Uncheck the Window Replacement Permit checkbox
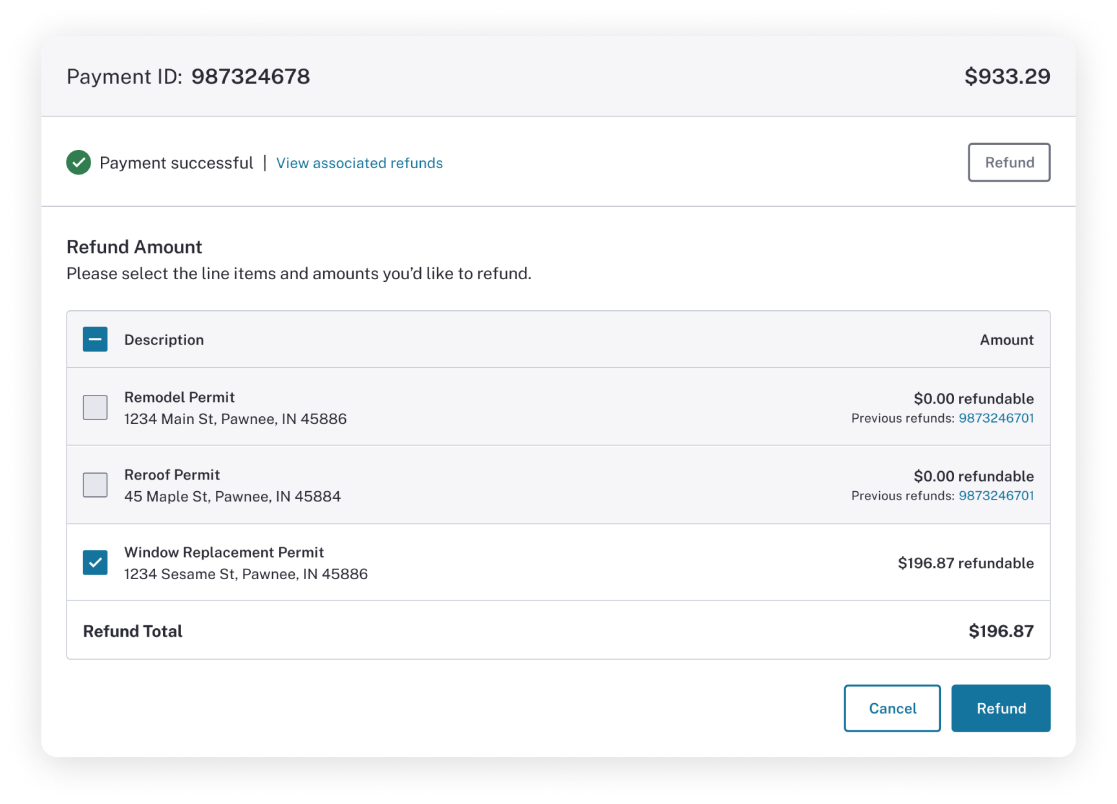The image size is (1117, 804). tap(95, 562)
